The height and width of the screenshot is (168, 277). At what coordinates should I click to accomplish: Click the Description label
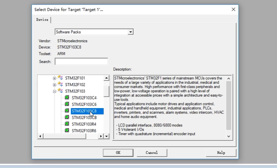[x=123, y=69]
